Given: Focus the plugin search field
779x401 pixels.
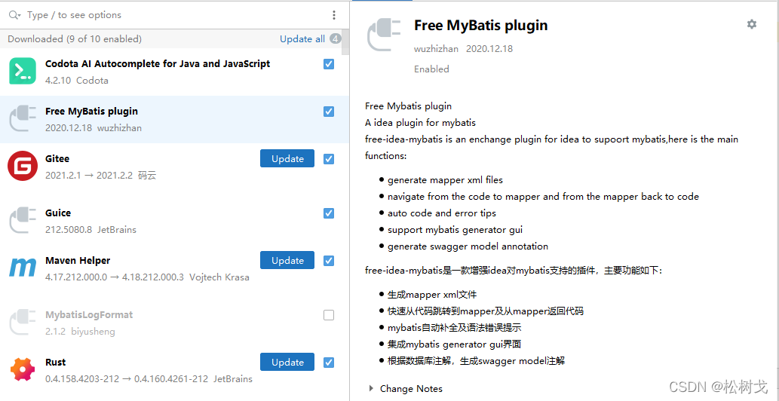Looking at the screenshot, I should click(x=174, y=15).
